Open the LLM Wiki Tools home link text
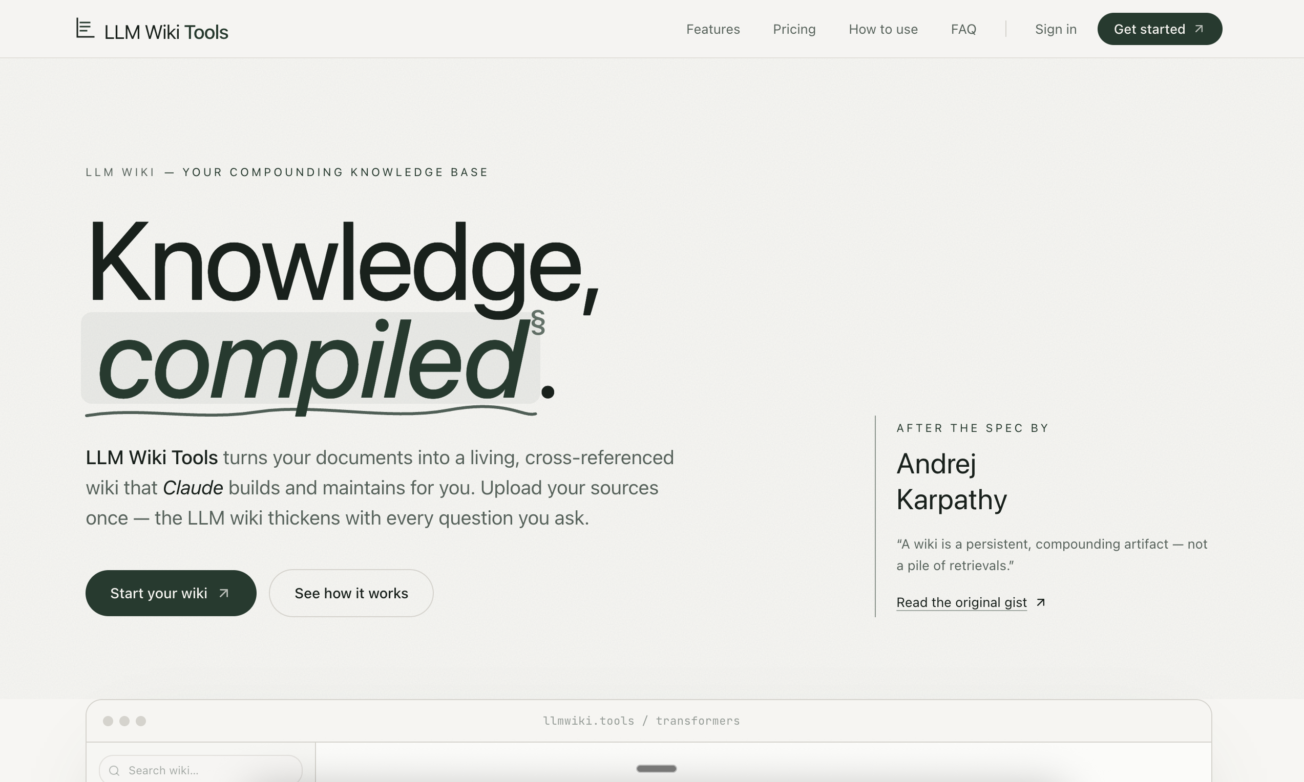Viewport: 1304px width, 782px height. (166, 32)
